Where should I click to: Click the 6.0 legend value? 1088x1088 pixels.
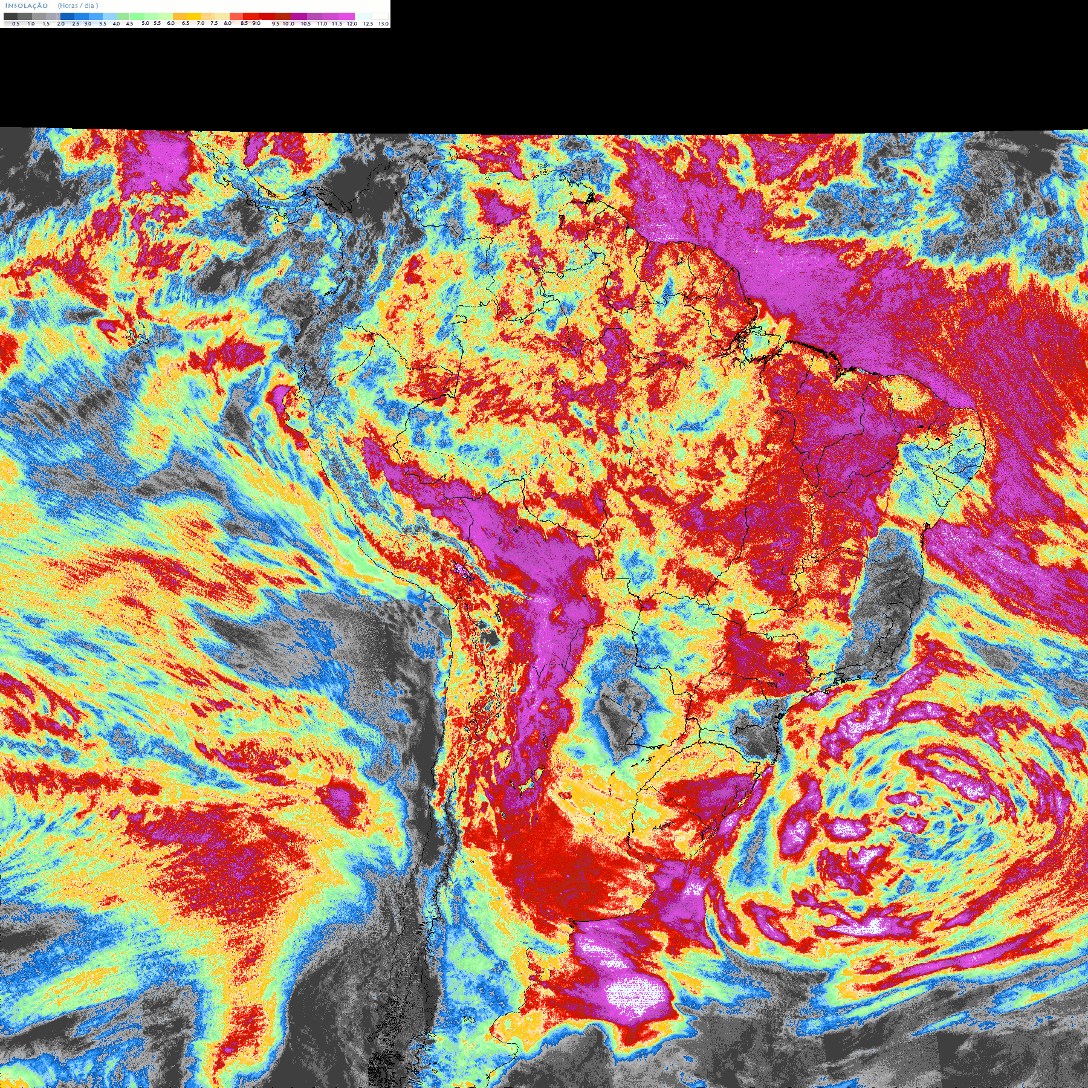coord(170,23)
